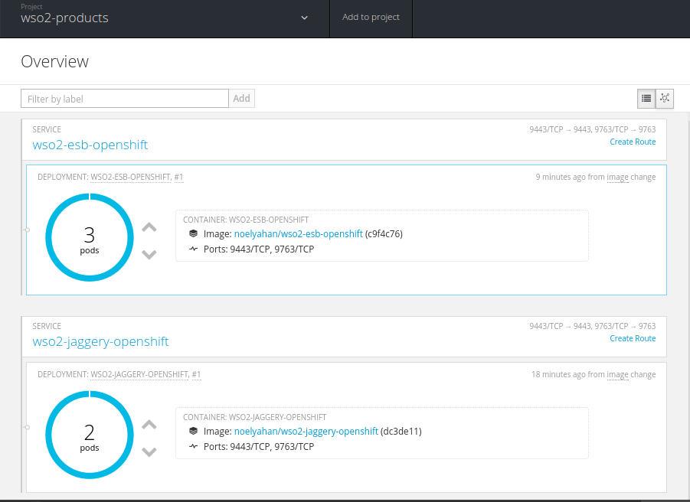The width and height of the screenshot is (690, 502).
Task: Switch to list view icon
Action: pyautogui.click(x=646, y=99)
